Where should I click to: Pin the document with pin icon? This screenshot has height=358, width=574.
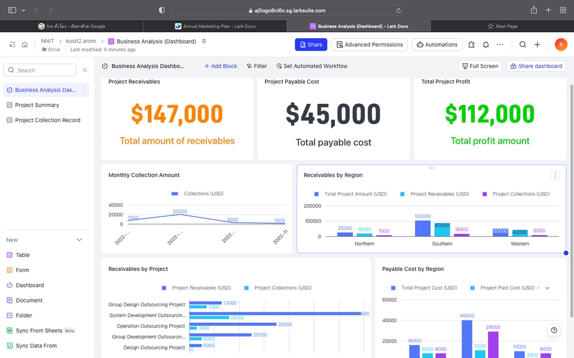[204, 41]
